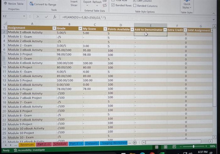The width and height of the screenshot is (220, 154).
Task: Click zoom out minus button
Action: click(x=181, y=146)
